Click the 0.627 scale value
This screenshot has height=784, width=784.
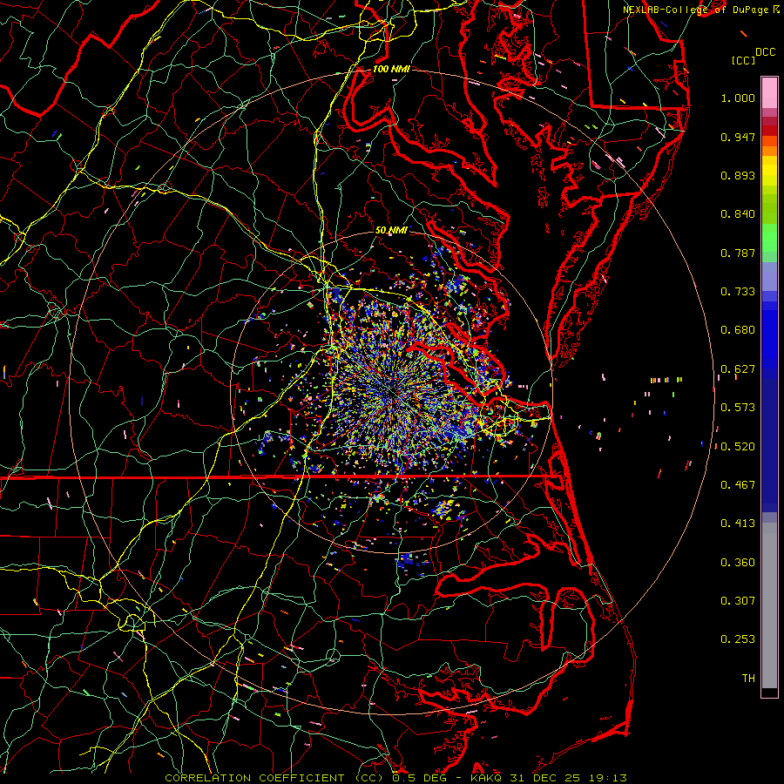point(738,369)
